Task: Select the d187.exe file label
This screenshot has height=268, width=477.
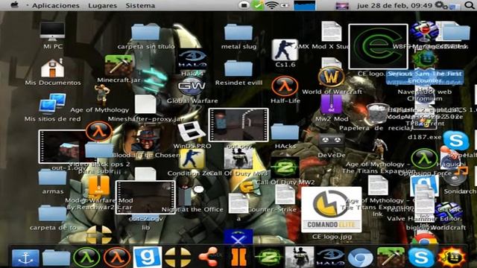Action: (x=424, y=137)
